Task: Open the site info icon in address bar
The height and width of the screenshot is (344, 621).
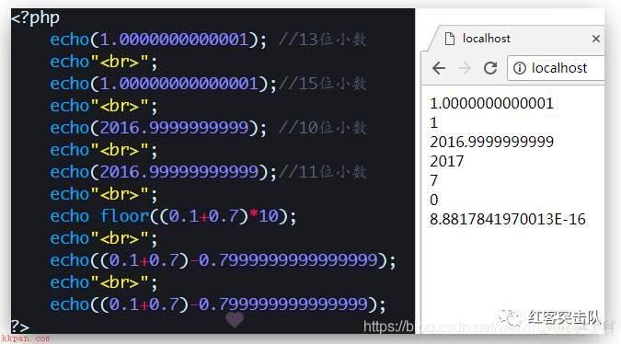Action: 519,68
